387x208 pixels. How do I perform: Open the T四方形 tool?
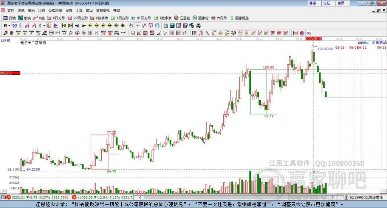(x=120, y=18)
